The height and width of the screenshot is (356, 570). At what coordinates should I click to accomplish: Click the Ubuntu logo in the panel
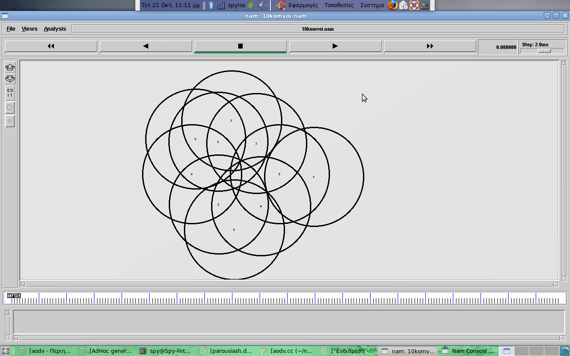click(281, 5)
